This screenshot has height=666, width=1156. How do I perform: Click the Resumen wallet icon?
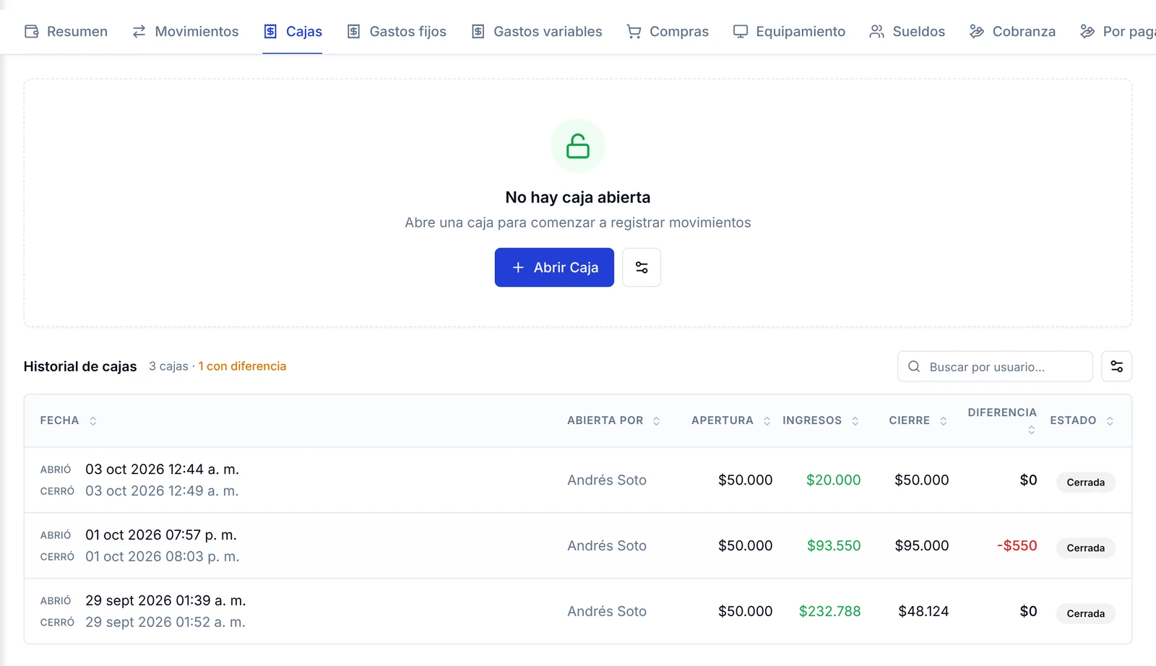point(31,31)
